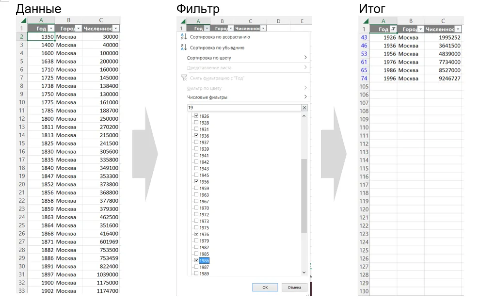Uncheck the 1976 year checkbox
Screen dimensions: 479x304
coord(196,234)
